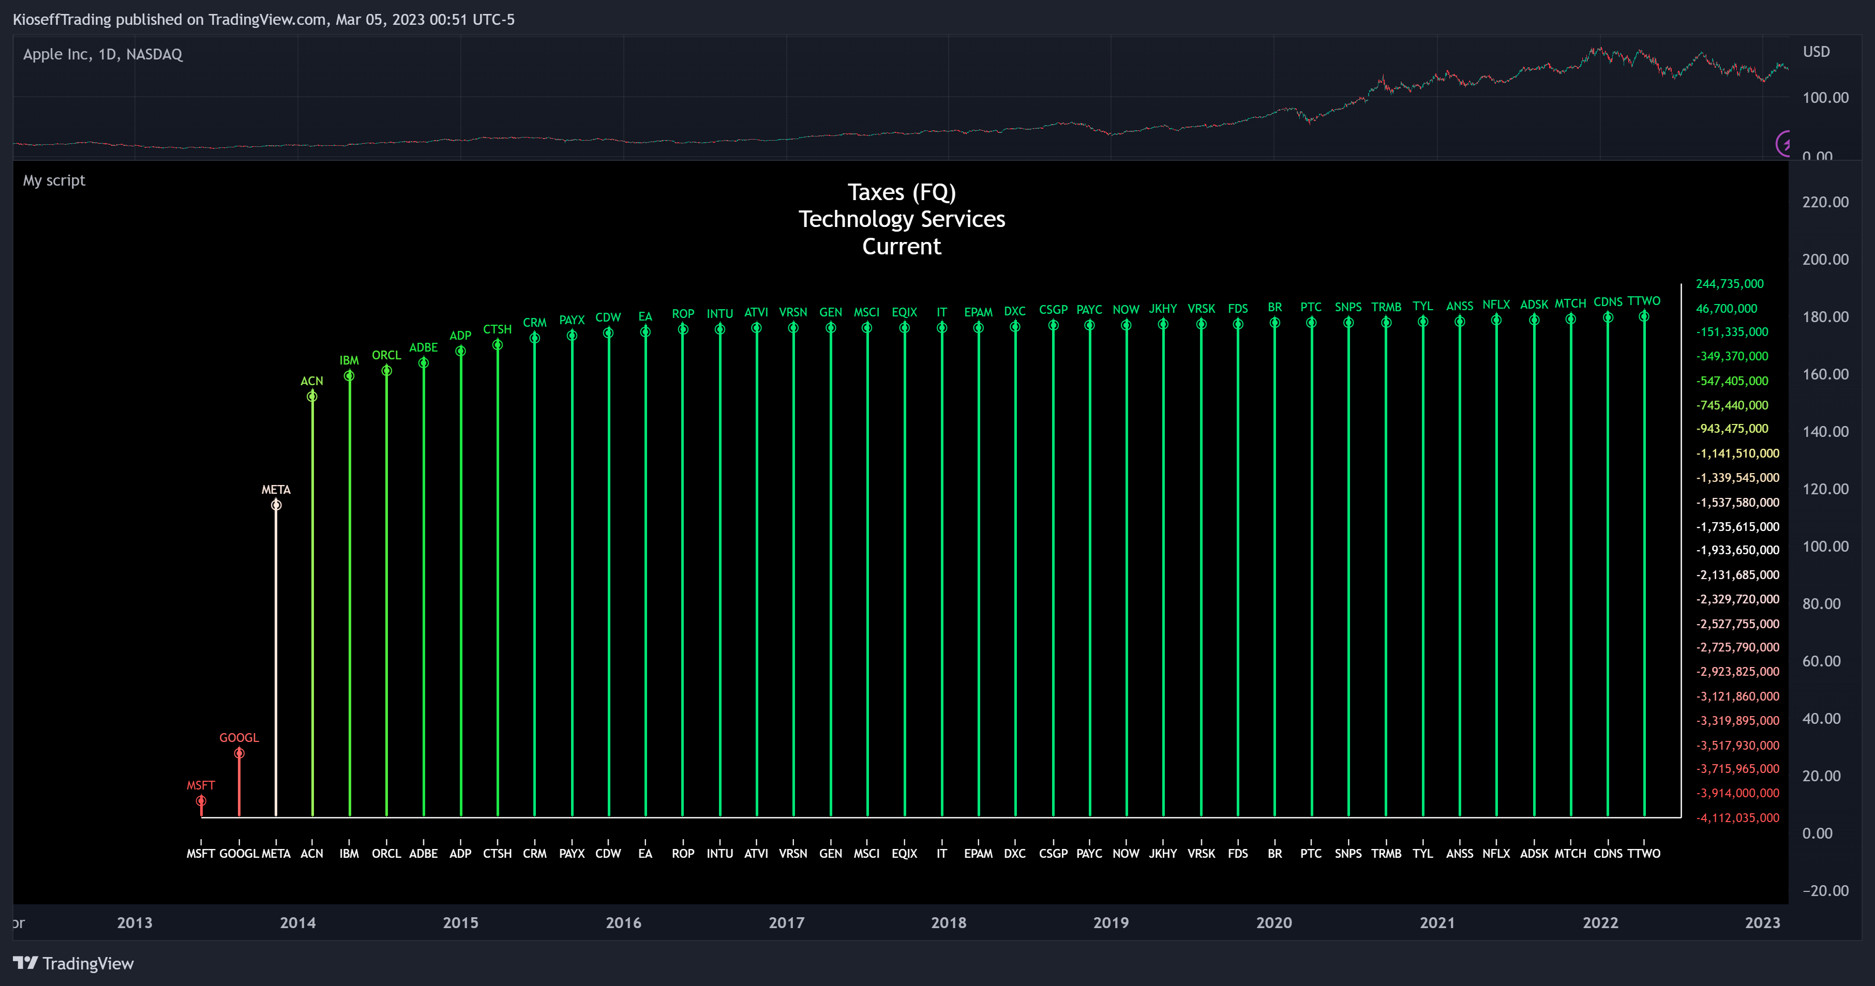Select the white META circle marker
This screenshot has height=986, width=1875.
(276, 505)
